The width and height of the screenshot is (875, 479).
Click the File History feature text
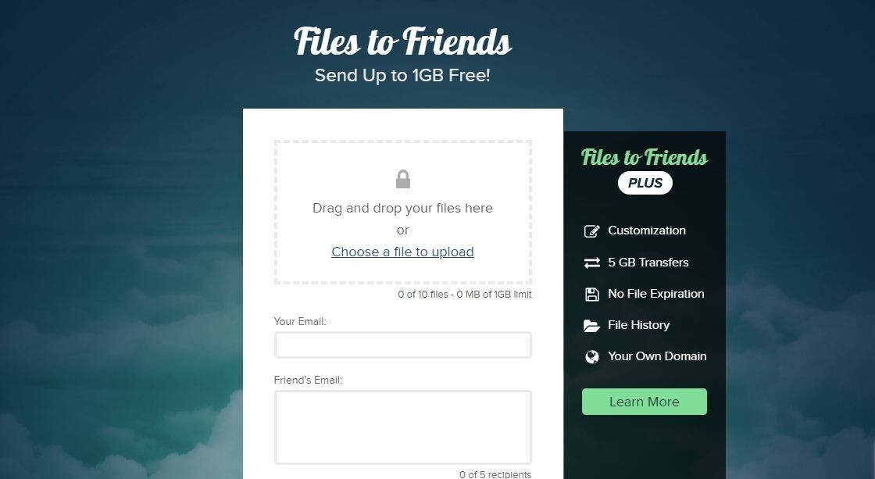point(638,325)
